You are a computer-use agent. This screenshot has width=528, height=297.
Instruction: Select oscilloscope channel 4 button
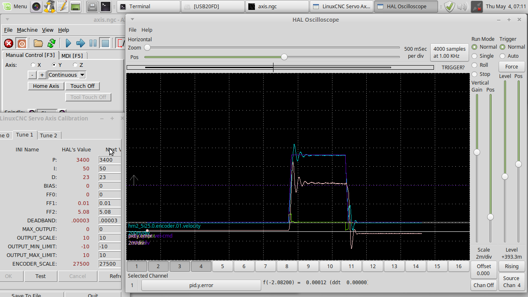201,266
